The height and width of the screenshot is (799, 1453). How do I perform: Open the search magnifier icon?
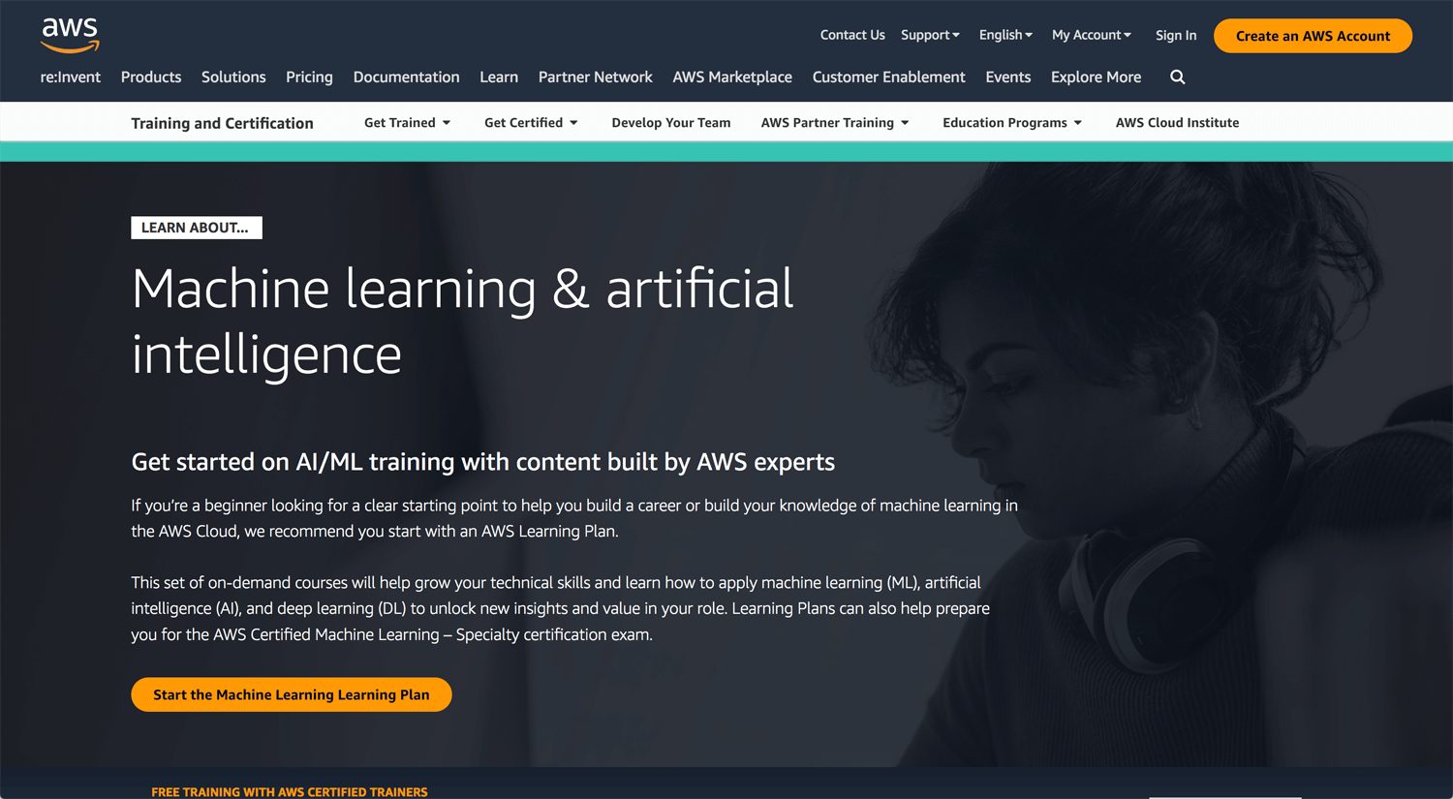[x=1177, y=77]
